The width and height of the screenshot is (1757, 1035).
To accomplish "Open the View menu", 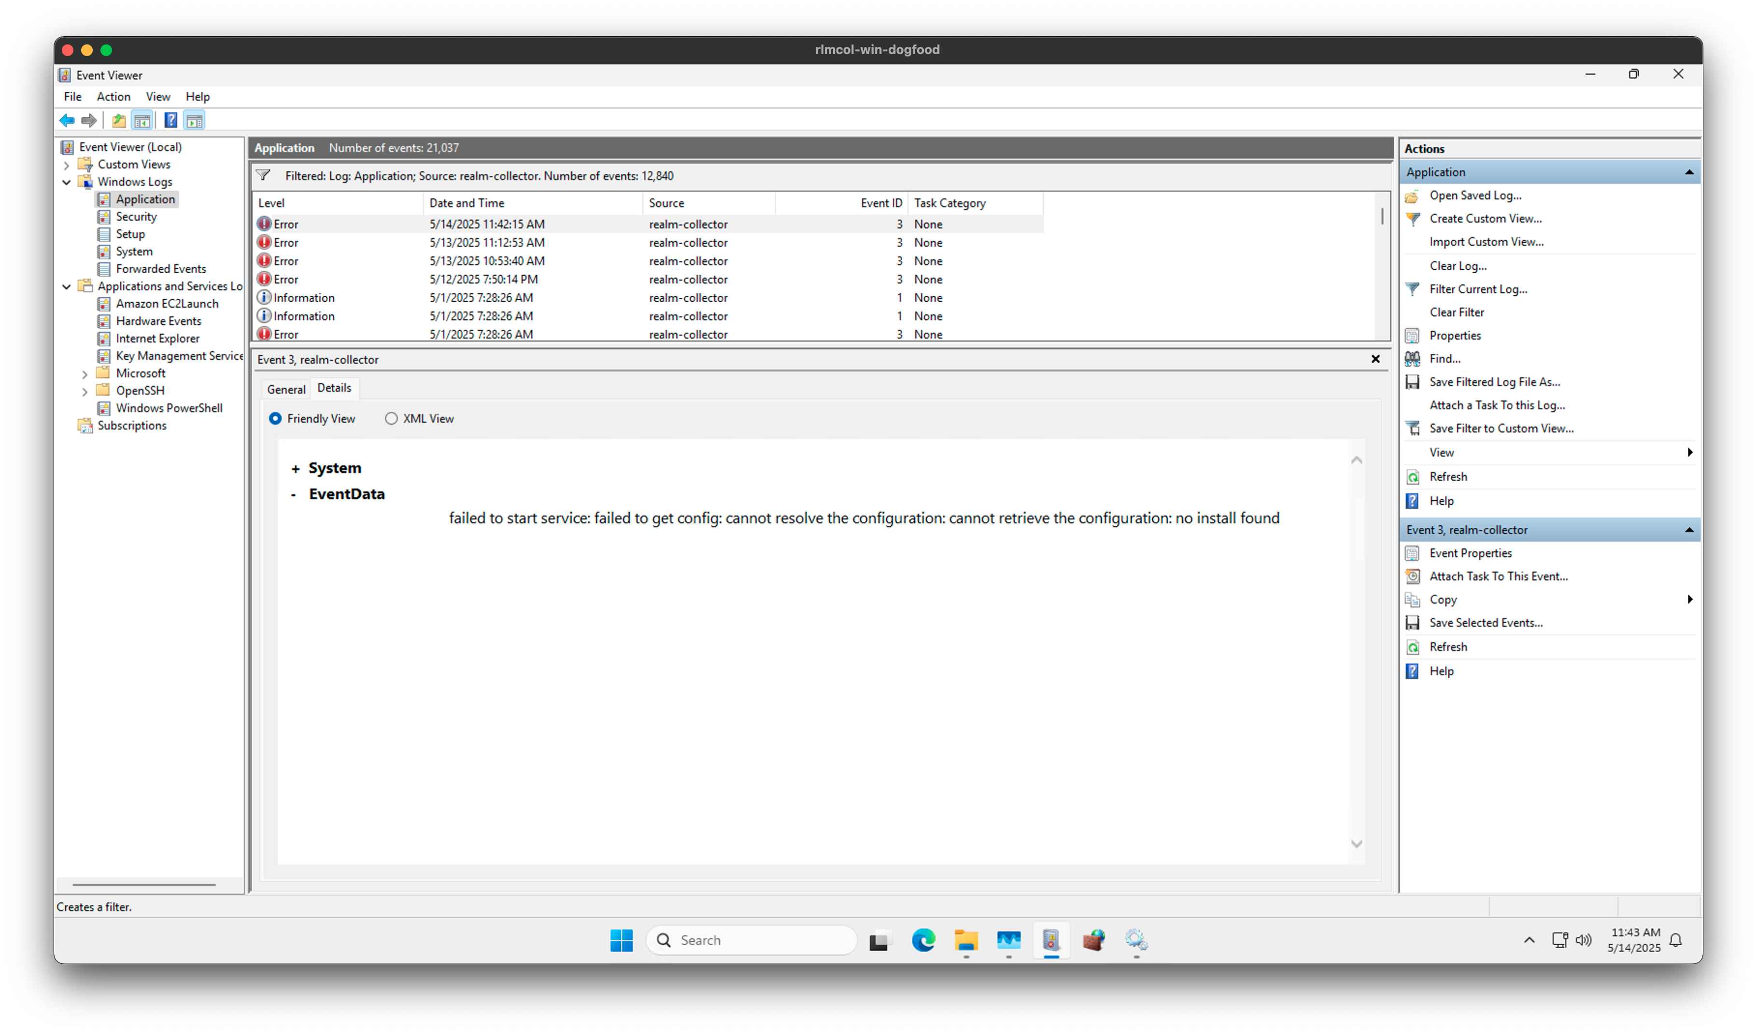I will pos(158,97).
